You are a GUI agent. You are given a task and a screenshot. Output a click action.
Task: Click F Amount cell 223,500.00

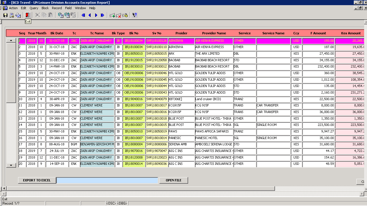click(318, 125)
